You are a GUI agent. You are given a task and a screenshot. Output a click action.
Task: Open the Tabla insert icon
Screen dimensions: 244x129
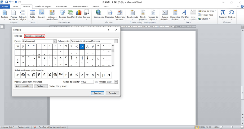[x=32, y=12]
